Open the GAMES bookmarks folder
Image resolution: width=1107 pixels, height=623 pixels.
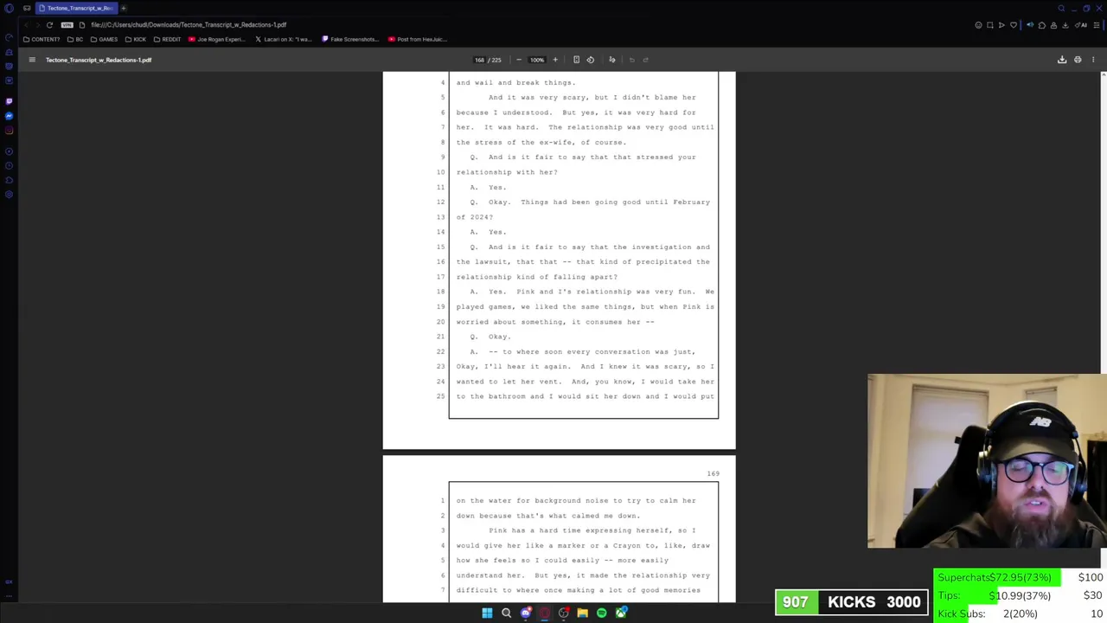pos(104,39)
